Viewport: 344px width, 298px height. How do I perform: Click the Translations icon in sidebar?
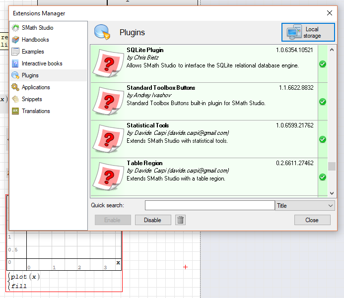click(x=15, y=111)
